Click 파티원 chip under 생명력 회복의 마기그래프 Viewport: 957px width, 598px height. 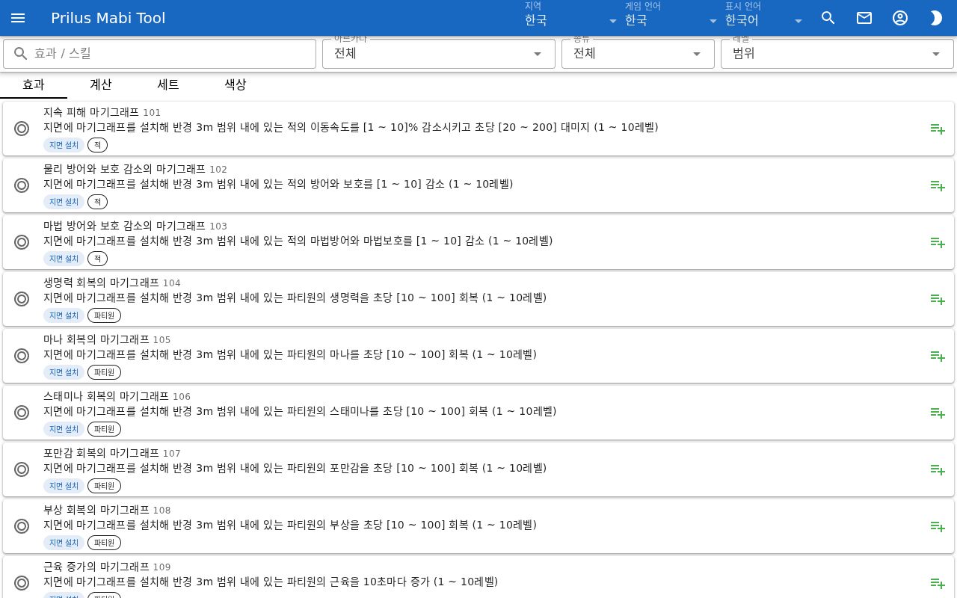104,315
